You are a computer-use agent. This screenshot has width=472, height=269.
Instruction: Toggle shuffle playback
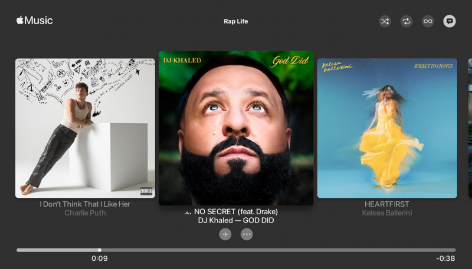point(385,21)
